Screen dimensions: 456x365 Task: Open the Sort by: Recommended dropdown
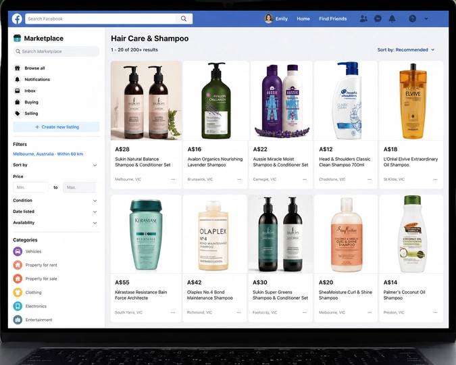(x=406, y=50)
